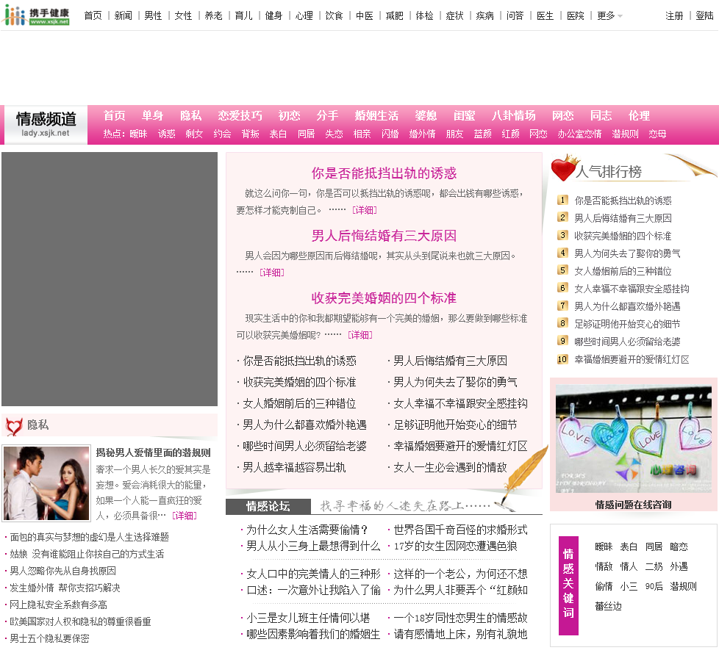Open 男士五个隐私要保密 article

49,638
